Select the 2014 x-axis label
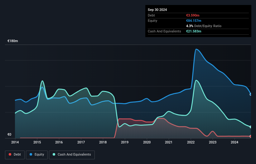The width and height of the screenshot is (256, 164). tap(15, 142)
